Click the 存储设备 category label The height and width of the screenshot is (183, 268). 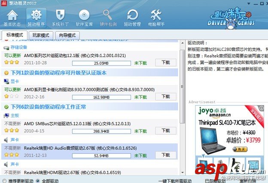19,47
